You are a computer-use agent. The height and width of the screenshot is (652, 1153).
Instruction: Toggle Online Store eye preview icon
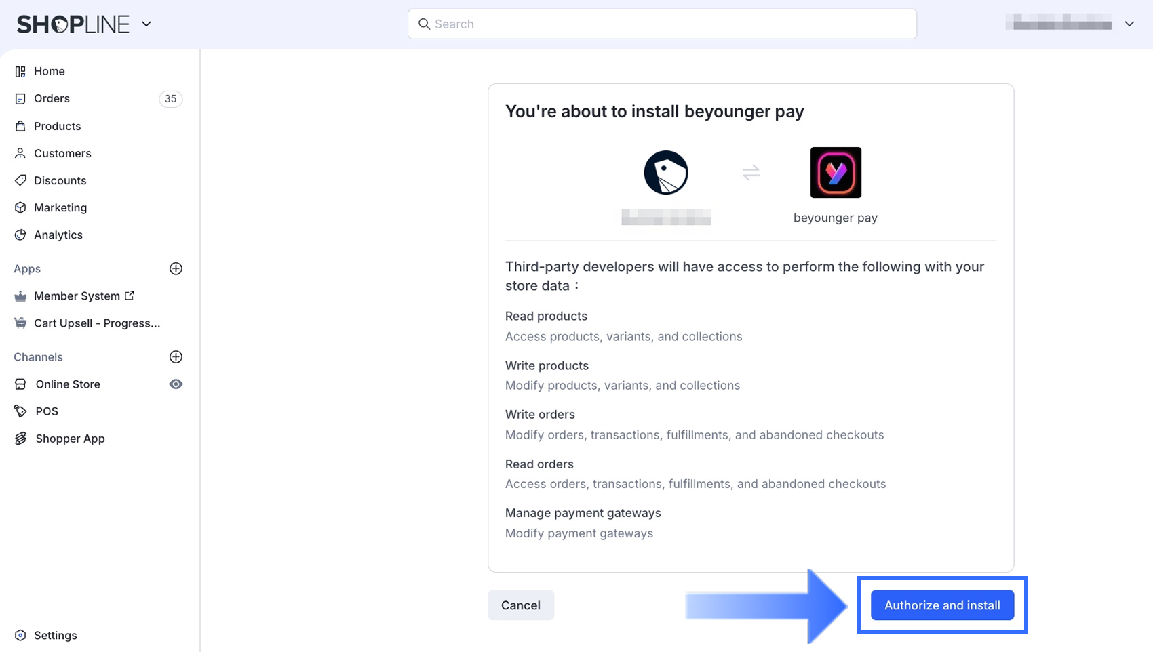[x=176, y=384]
